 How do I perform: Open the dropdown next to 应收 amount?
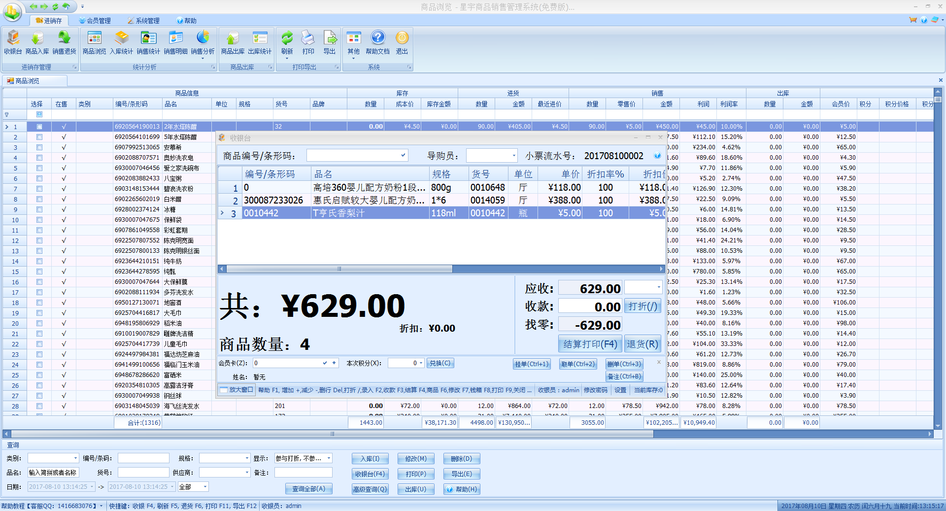[658, 287]
